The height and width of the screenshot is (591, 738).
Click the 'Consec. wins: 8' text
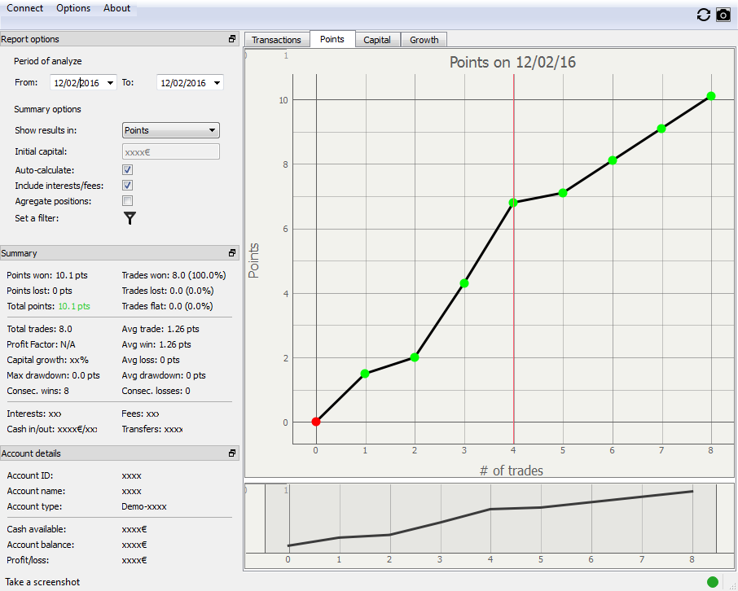37,391
